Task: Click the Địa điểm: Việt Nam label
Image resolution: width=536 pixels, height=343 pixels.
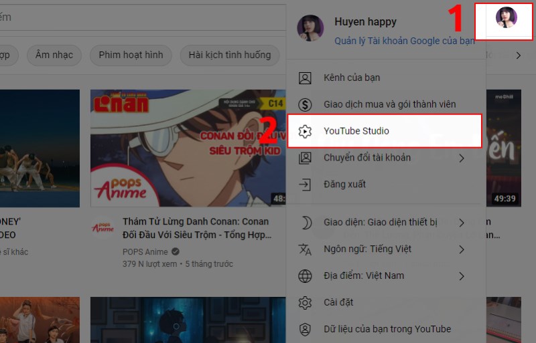Action: tap(364, 275)
